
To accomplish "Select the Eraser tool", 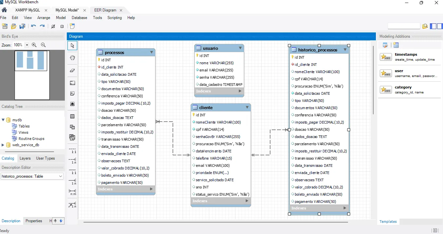I will (72, 70).
